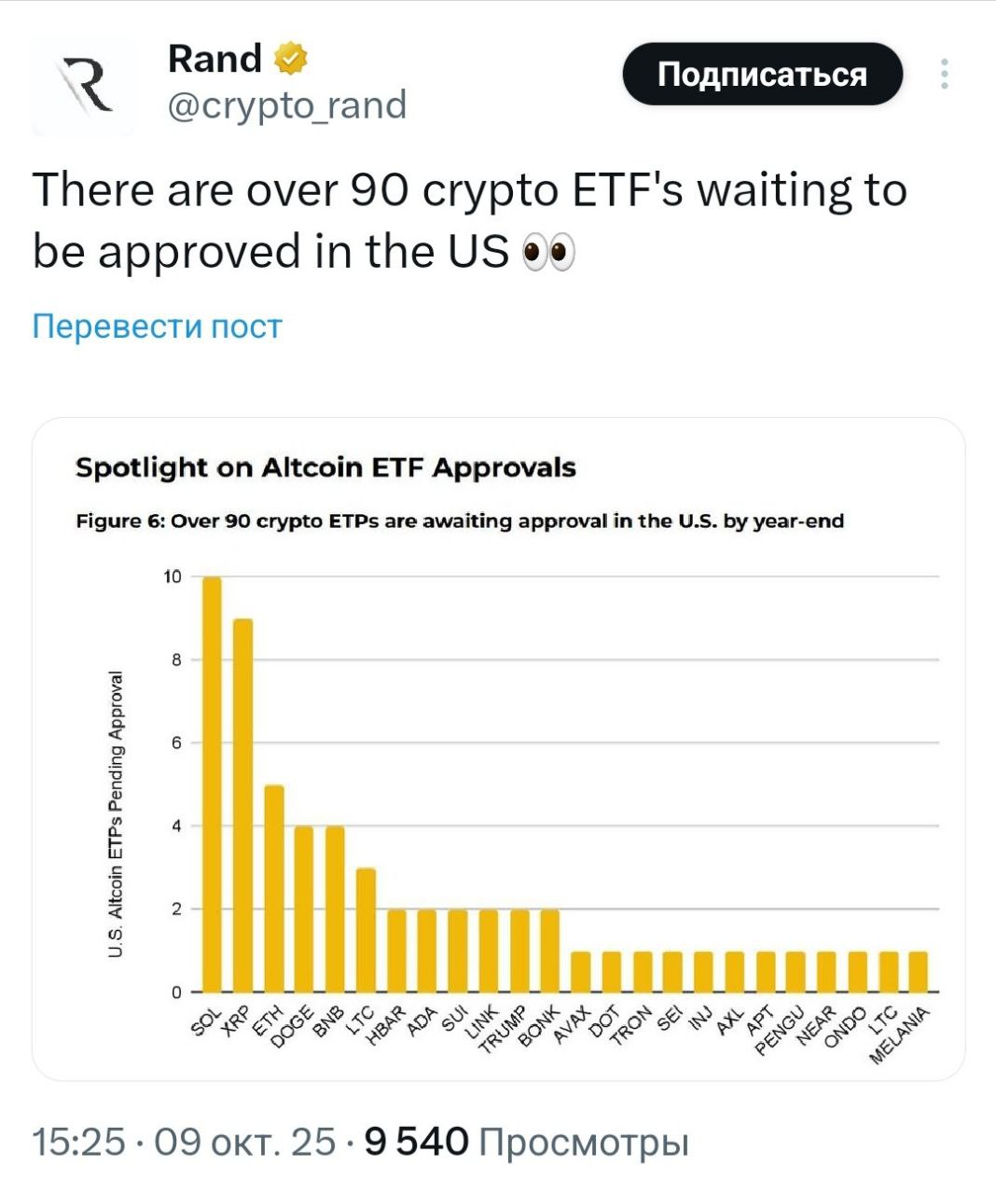The width and height of the screenshot is (996, 1194).
Task: Open Rand's profile avatar logo
Action: point(84,85)
